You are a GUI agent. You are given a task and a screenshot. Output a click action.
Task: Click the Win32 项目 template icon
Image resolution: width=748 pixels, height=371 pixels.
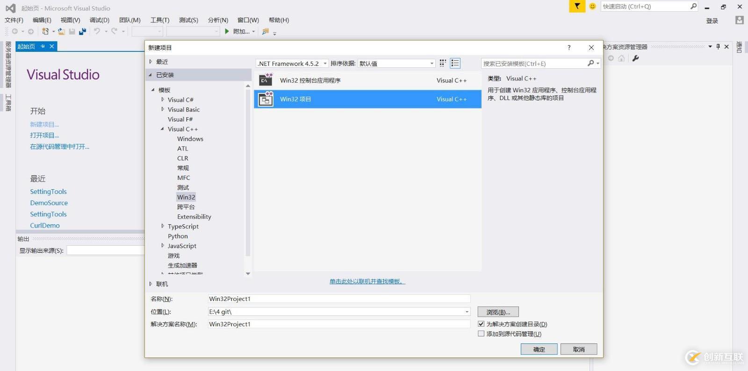click(x=266, y=99)
